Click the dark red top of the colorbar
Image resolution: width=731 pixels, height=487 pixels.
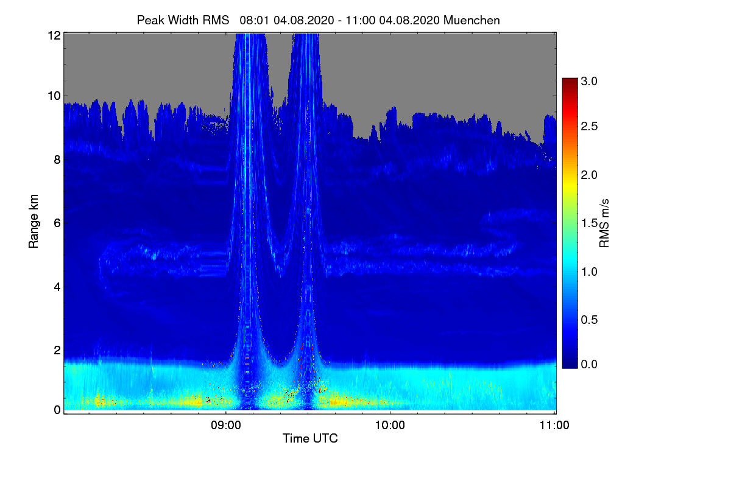click(x=569, y=82)
